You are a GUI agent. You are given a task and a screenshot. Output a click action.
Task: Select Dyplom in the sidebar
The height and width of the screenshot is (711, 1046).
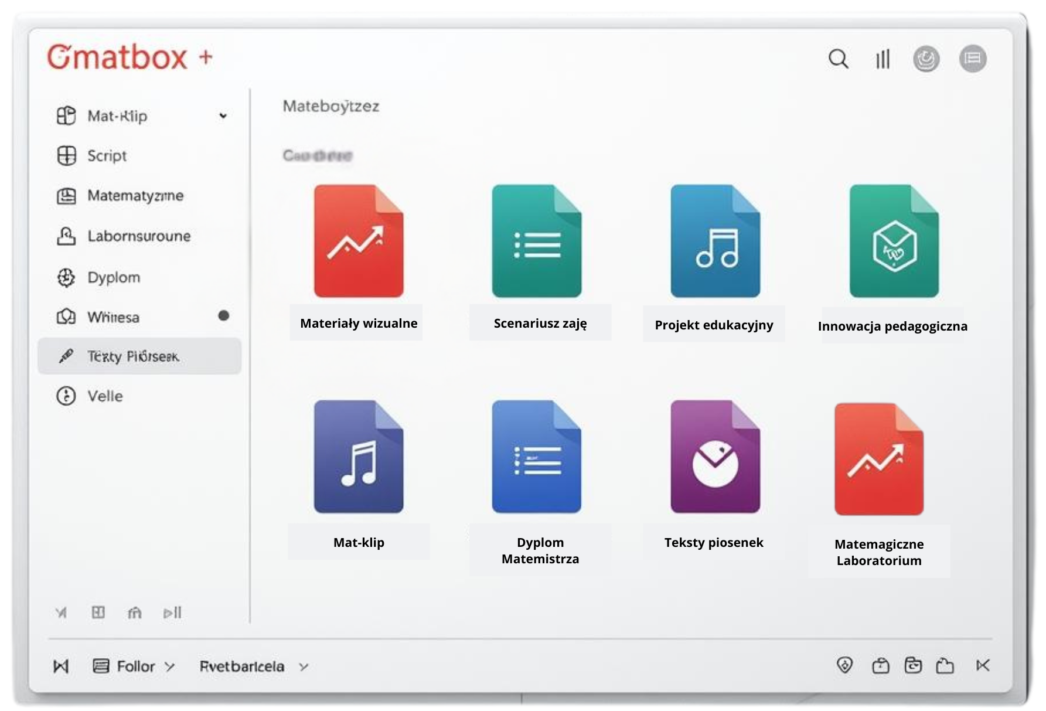point(114,277)
